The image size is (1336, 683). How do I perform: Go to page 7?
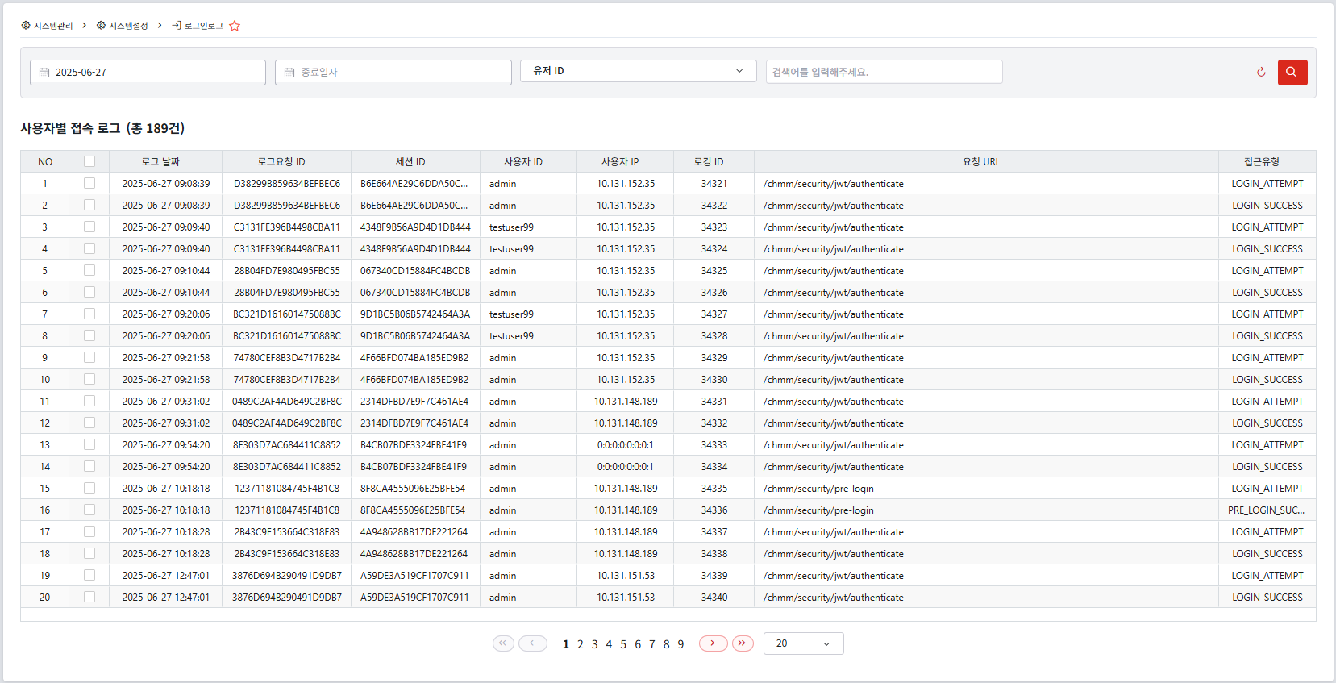click(x=652, y=644)
